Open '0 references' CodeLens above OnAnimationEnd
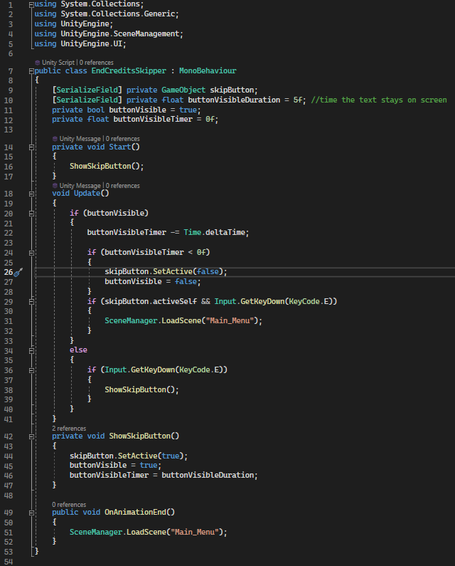 (x=69, y=505)
